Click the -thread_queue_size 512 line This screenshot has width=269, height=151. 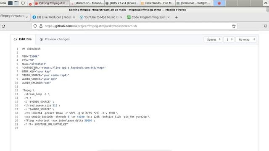pos(42,105)
